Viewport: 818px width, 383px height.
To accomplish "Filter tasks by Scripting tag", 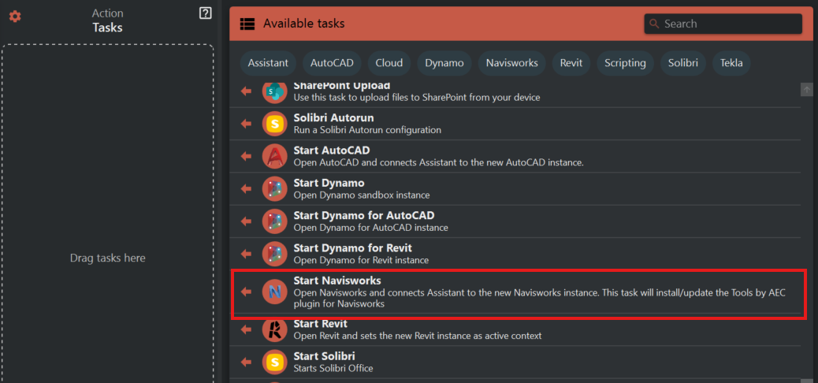I will [626, 63].
